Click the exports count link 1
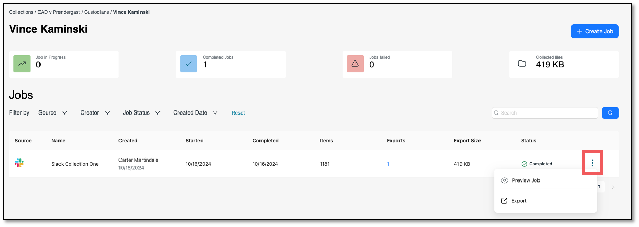The width and height of the screenshot is (639, 227). click(388, 164)
